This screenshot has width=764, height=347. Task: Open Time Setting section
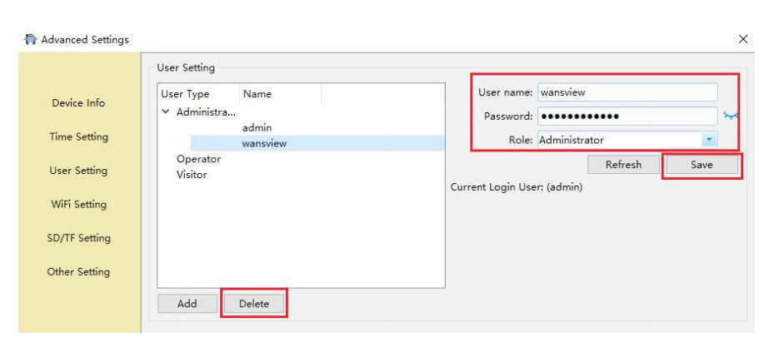pos(78,136)
